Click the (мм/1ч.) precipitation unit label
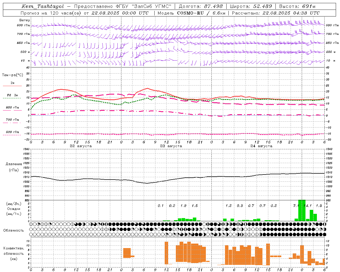This screenshot has width=340, height=272. tap(14, 214)
